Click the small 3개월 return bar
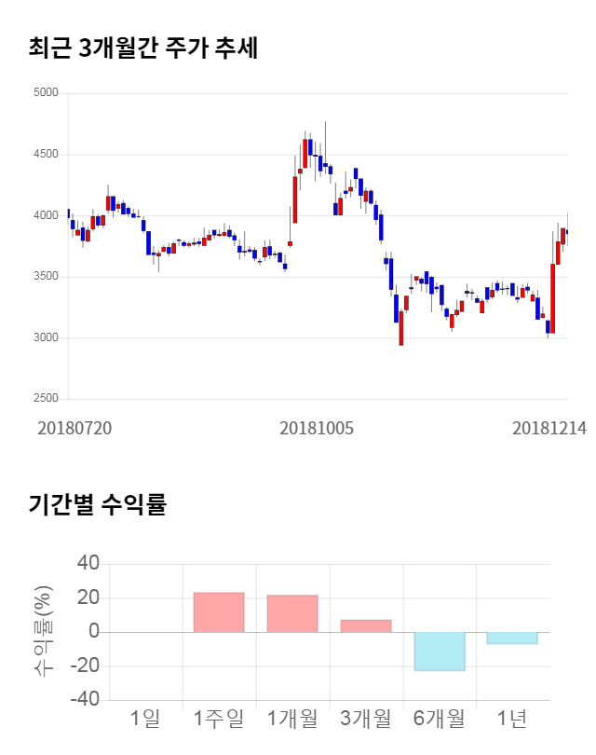The image size is (596, 755). pyautogui.click(x=365, y=625)
